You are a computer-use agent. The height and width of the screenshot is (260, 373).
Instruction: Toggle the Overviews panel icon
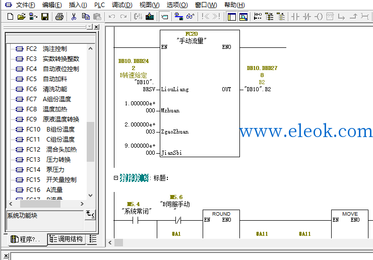coord(232,17)
